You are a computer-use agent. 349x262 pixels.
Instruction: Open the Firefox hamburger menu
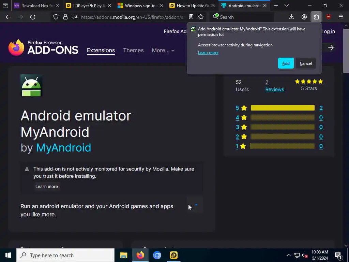point(341,17)
